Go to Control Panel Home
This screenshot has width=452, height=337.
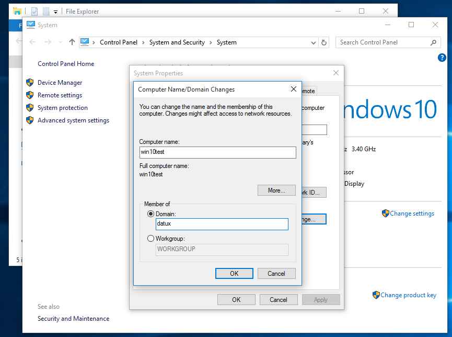(66, 64)
